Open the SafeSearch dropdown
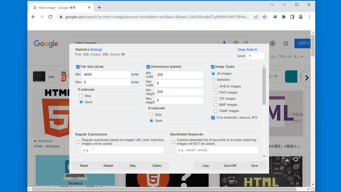The height and width of the screenshot is (192, 341). 287,57
